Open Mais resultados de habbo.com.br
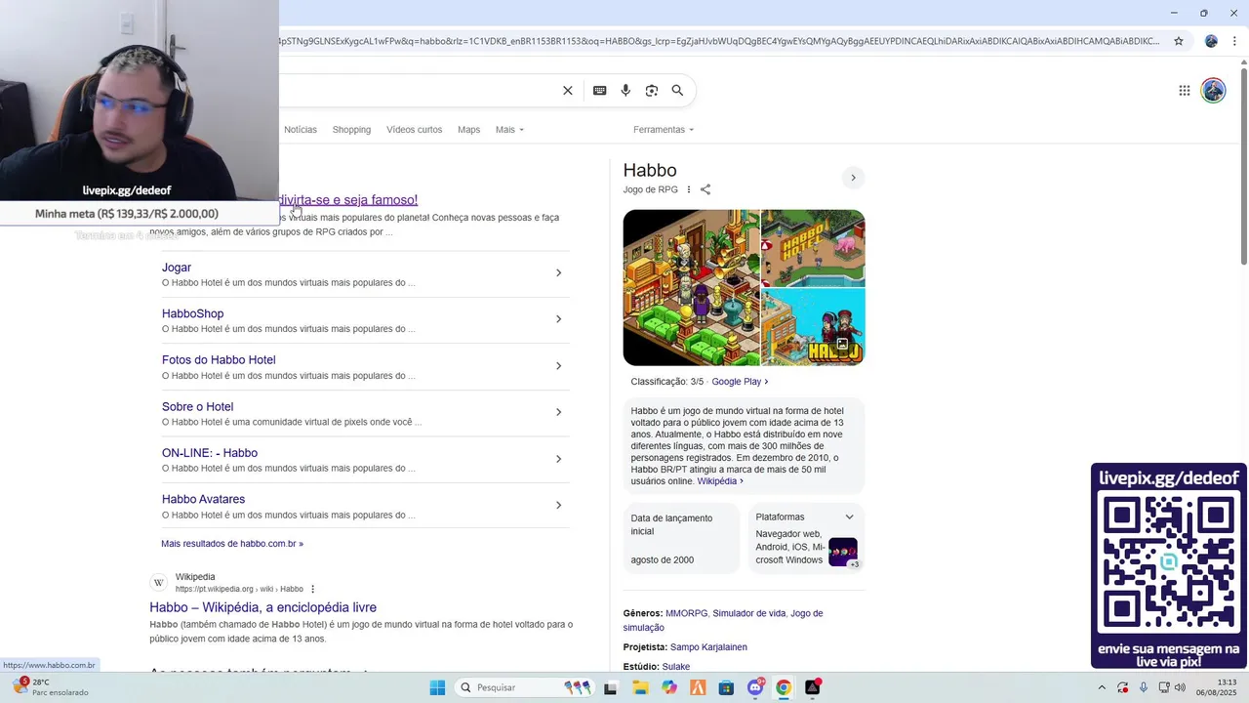 pyautogui.click(x=232, y=544)
